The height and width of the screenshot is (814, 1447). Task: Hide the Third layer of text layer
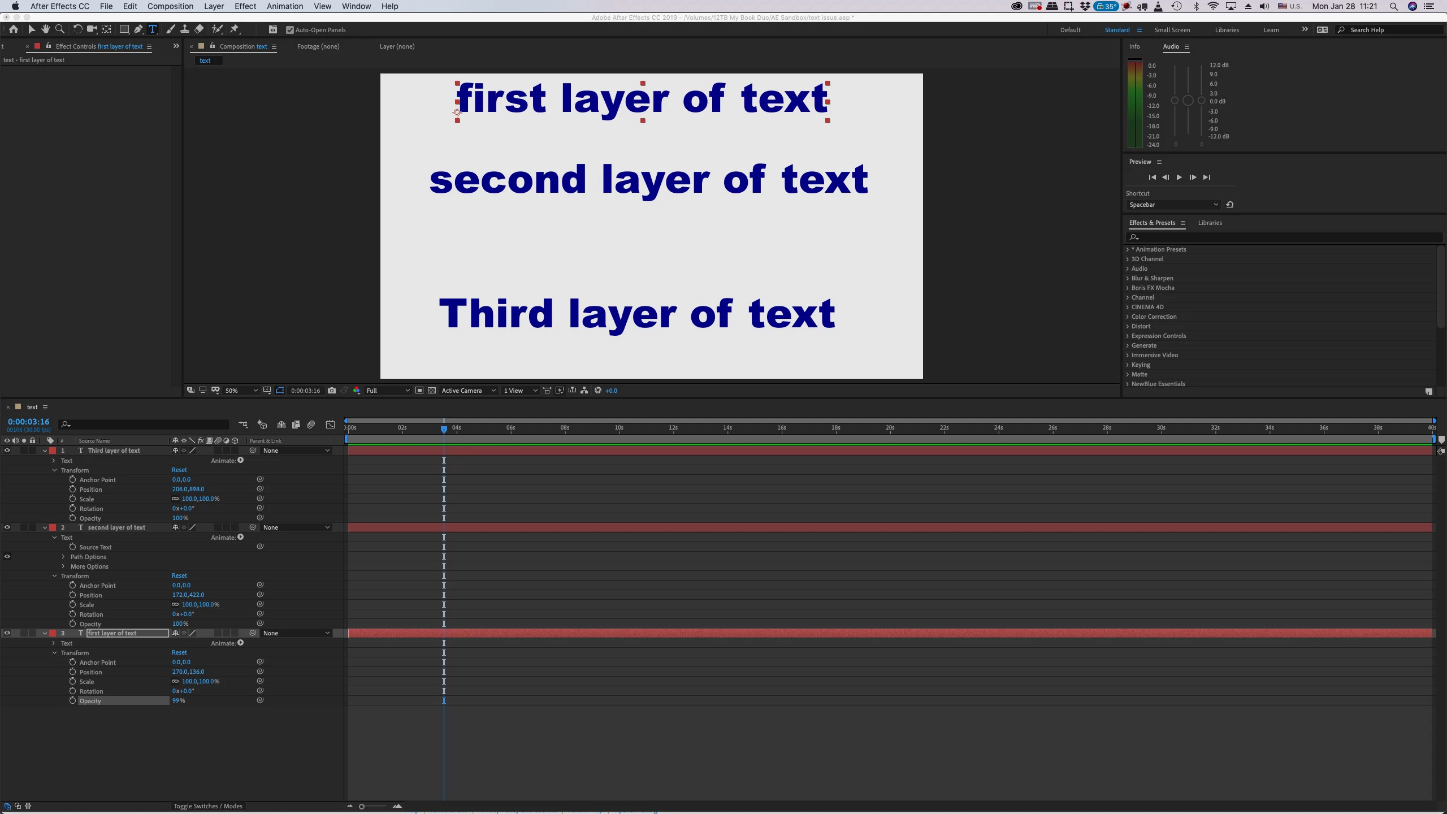(7, 451)
